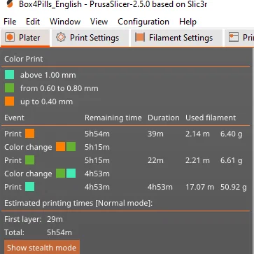Click teal swatch in second Color change row
The image size is (254, 254).
click(71, 174)
